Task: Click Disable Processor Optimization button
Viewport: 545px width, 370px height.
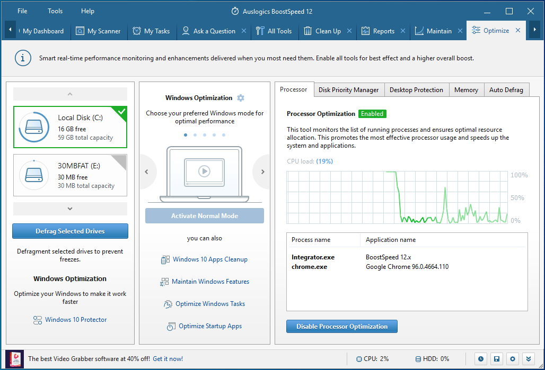Action: tap(341, 326)
